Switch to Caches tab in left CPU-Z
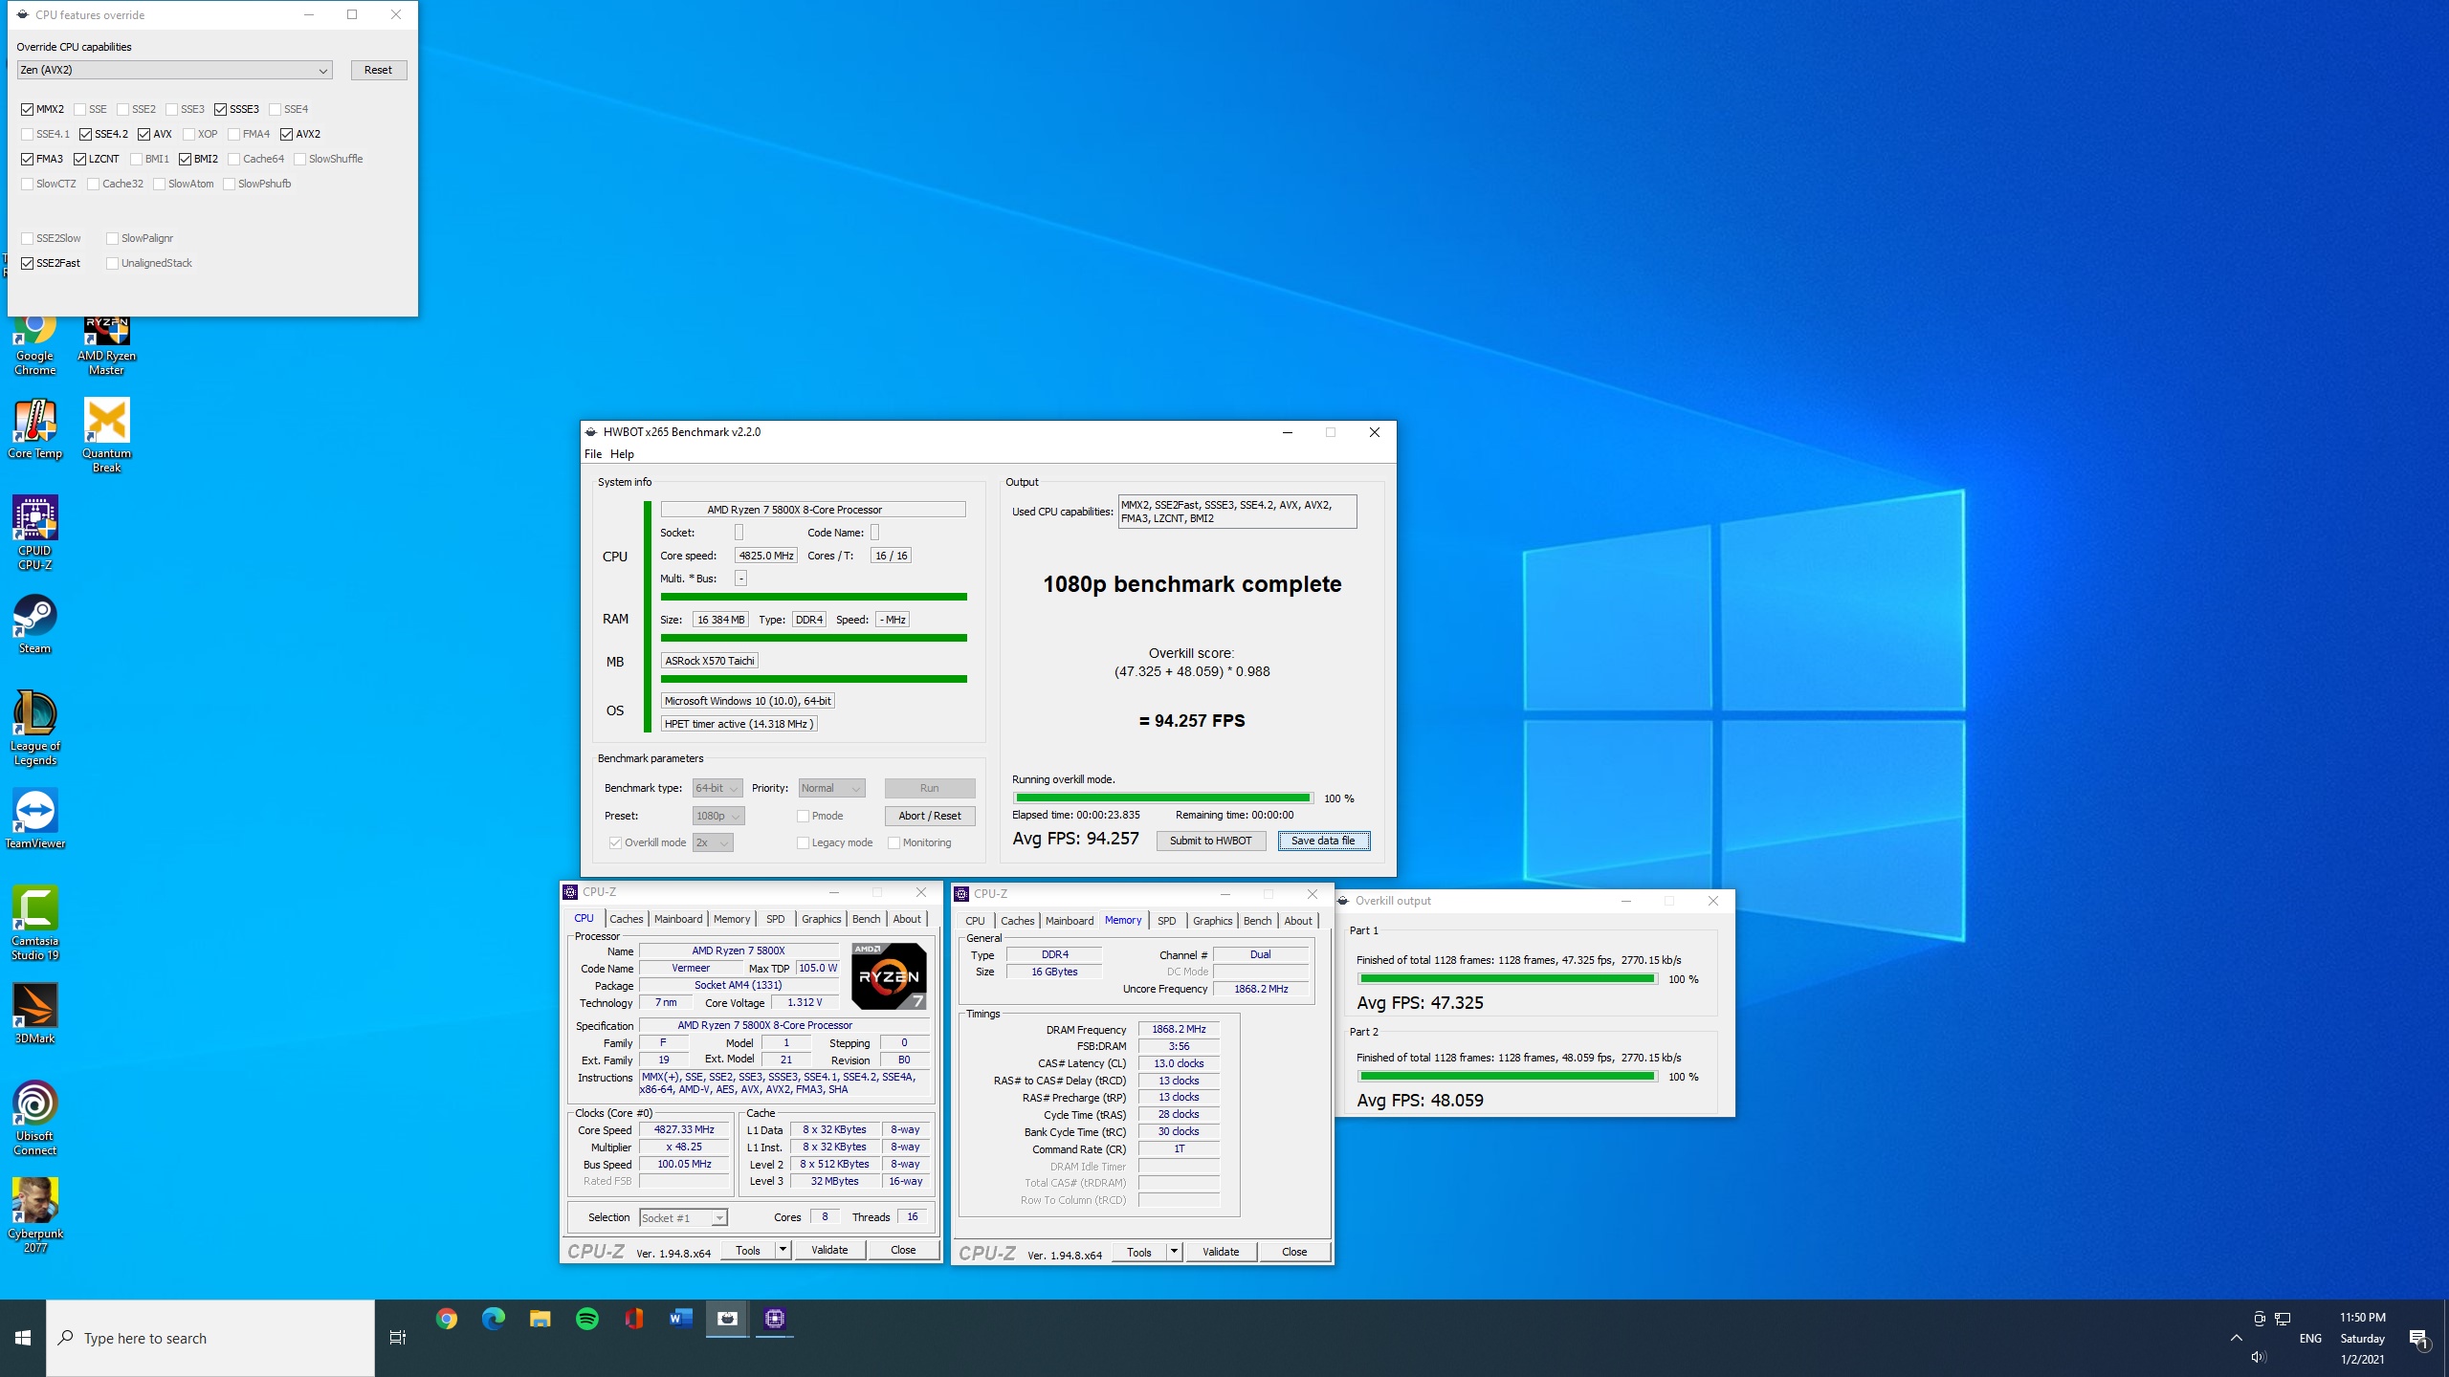 tap(627, 919)
